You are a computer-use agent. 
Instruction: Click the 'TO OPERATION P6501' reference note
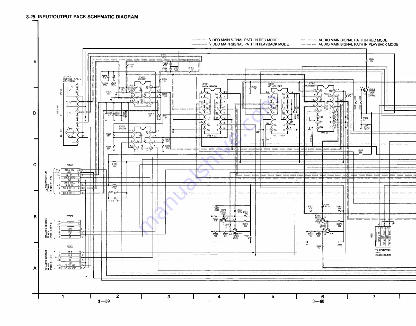coord(383,252)
